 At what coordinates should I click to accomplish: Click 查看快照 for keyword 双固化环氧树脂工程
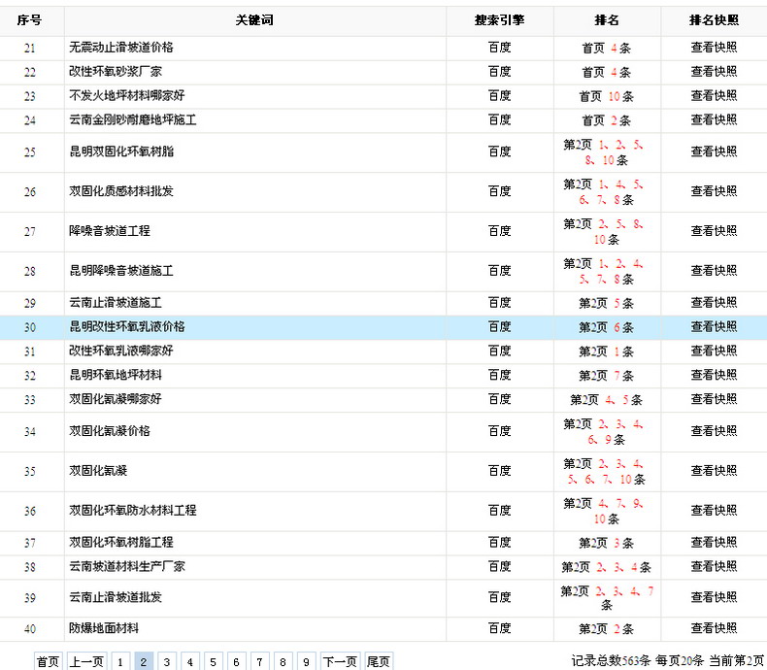714,543
